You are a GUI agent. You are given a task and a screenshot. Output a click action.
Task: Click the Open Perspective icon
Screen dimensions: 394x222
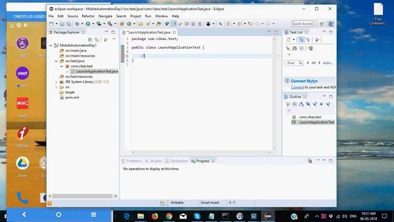[x=321, y=23]
